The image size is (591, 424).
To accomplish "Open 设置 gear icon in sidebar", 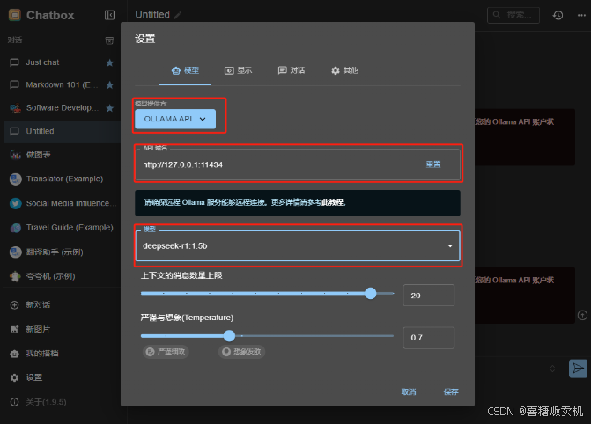I will (x=14, y=377).
